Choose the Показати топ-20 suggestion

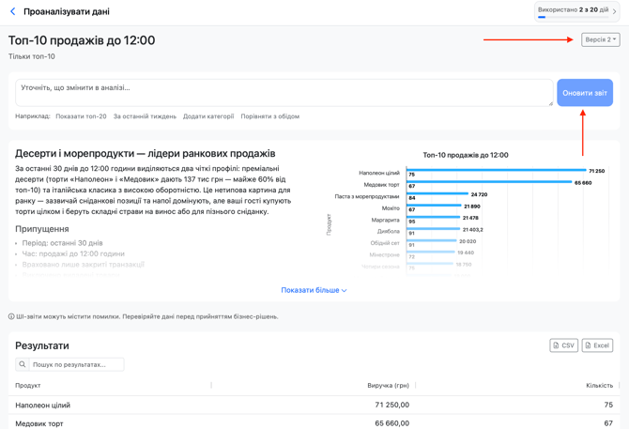click(81, 116)
